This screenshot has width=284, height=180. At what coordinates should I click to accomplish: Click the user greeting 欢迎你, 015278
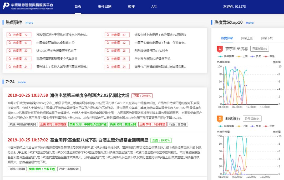[x=234, y=7]
